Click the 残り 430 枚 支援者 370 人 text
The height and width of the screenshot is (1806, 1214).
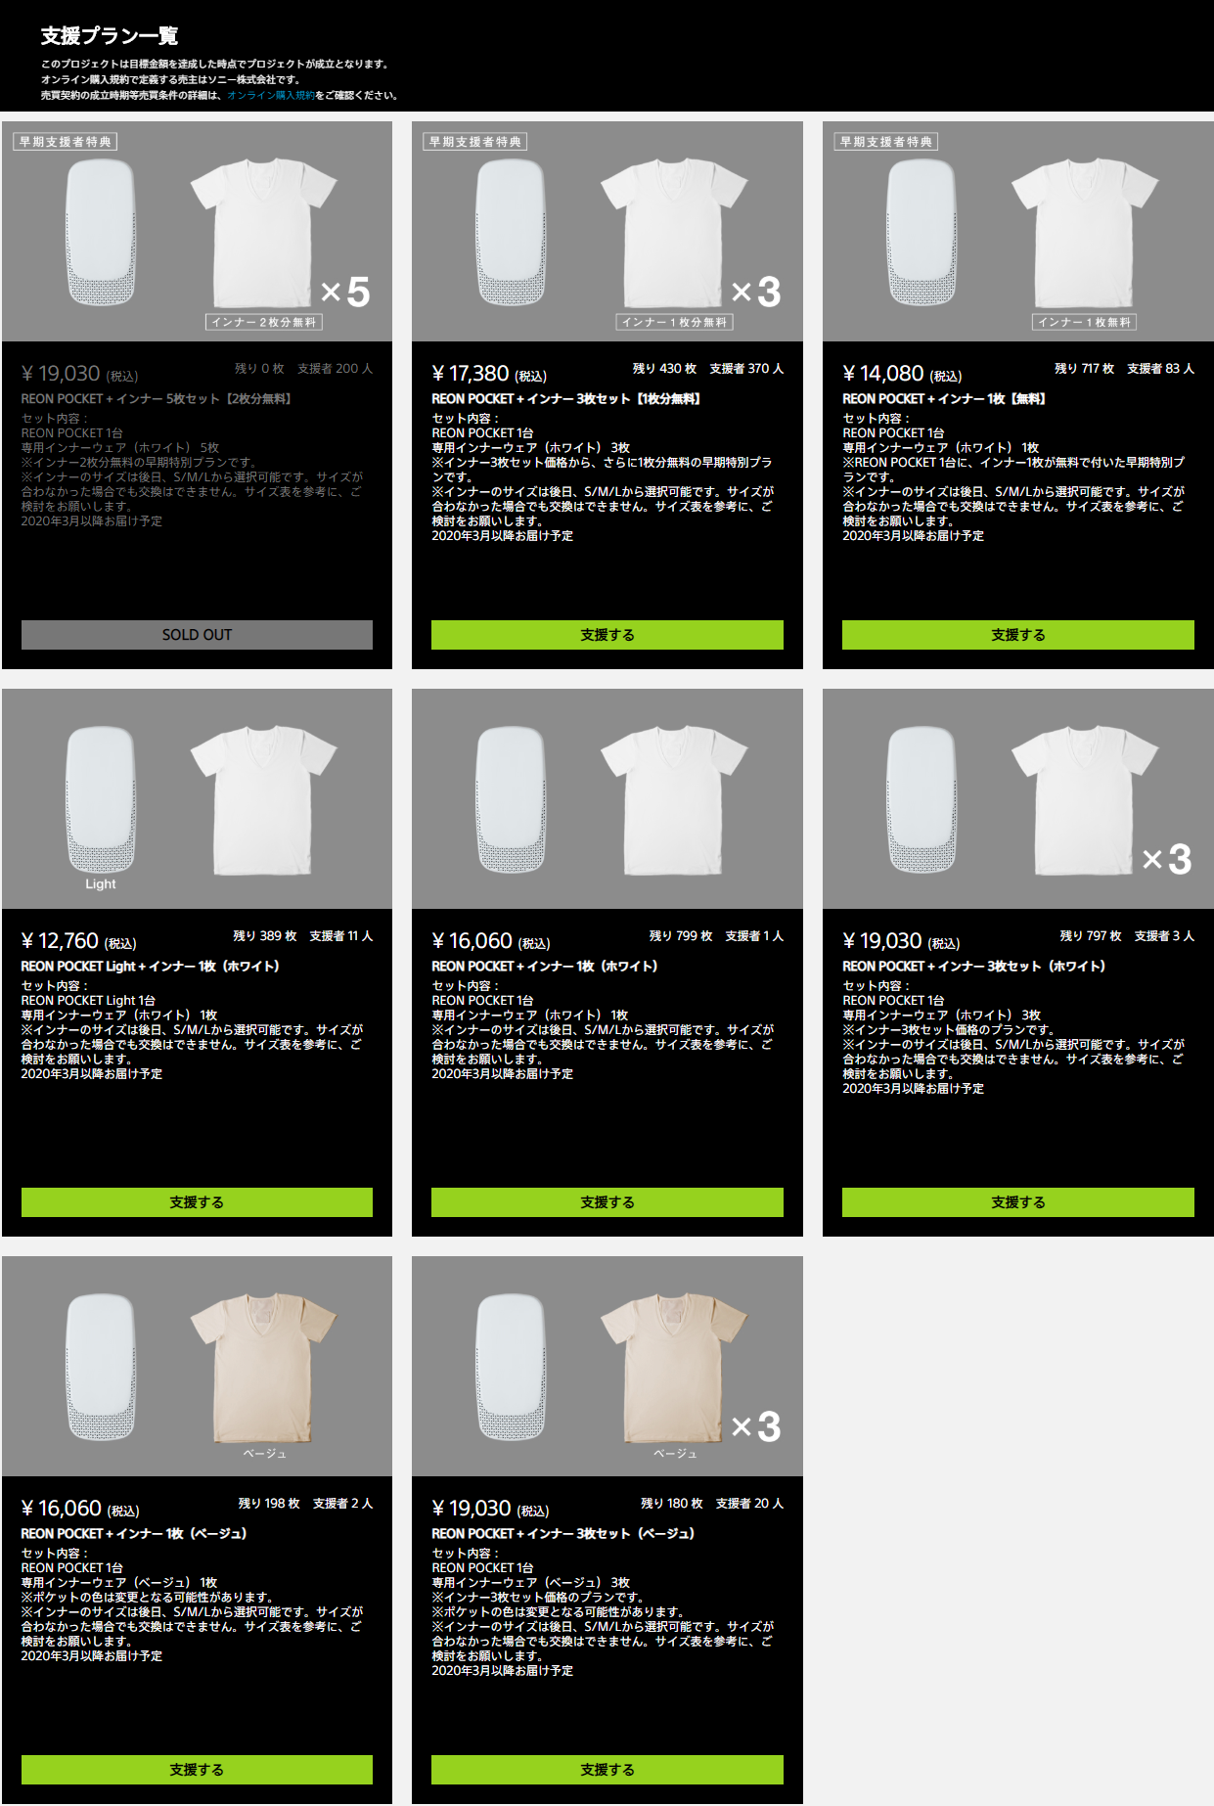pyautogui.click(x=708, y=369)
